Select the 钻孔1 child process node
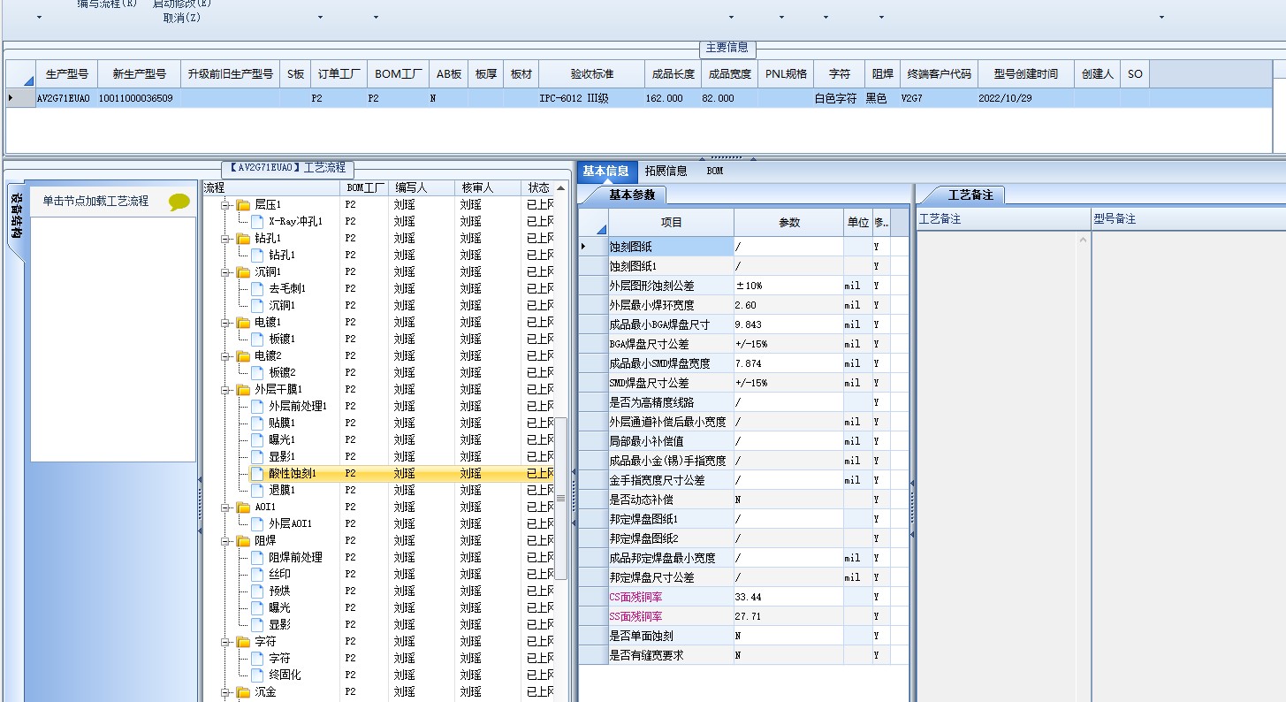The height and width of the screenshot is (702, 1286). (282, 255)
